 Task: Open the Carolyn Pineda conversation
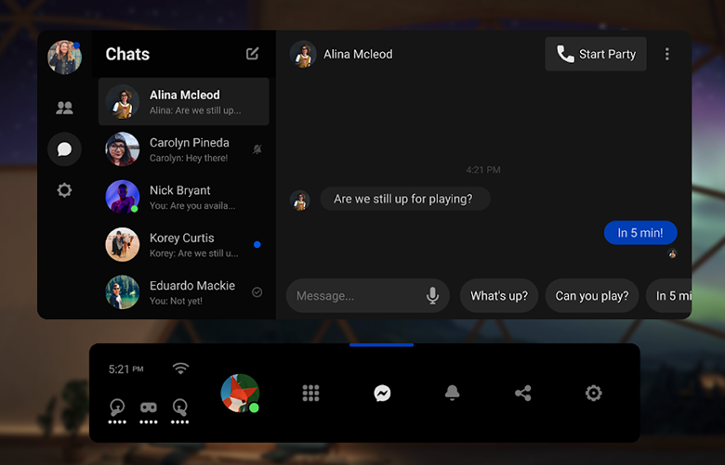[x=184, y=149]
